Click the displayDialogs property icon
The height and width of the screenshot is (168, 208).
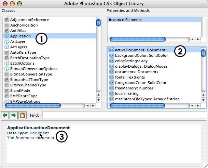click(112, 66)
